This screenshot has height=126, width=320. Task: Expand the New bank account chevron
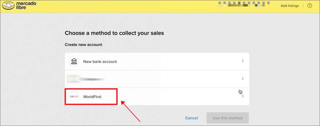click(x=243, y=61)
